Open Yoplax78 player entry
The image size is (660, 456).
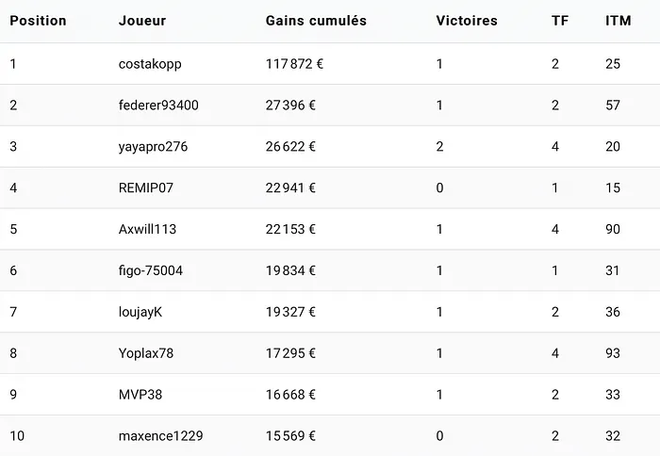point(146,353)
